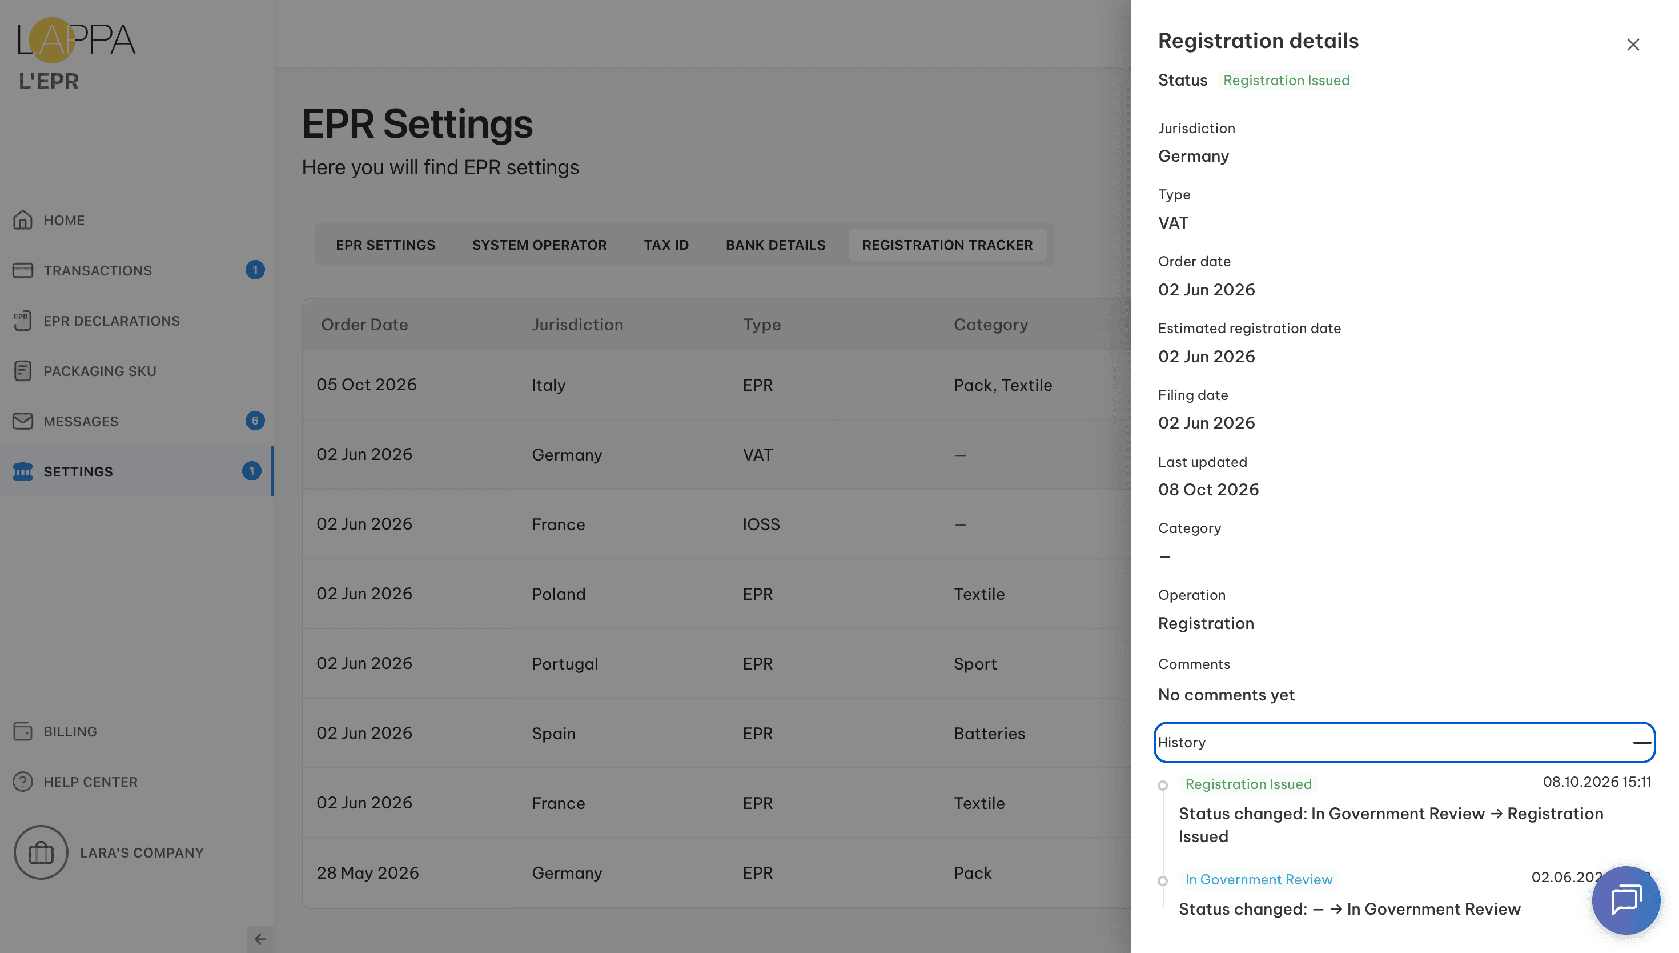This screenshot has height=953, width=1679.
Task: Click the Packaging SKU icon
Action: click(23, 371)
